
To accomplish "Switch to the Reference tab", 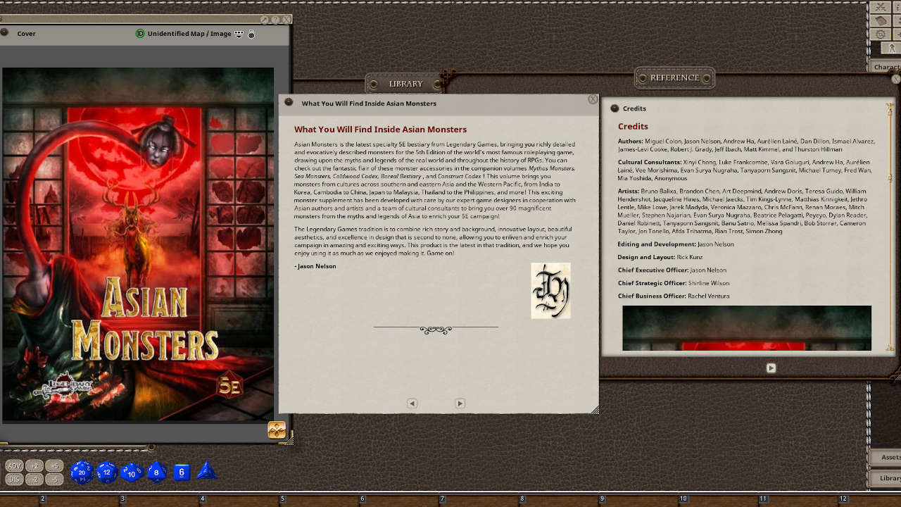I will point(674,77).
